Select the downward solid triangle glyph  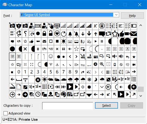pyautogui.click(x=89, y=95)
